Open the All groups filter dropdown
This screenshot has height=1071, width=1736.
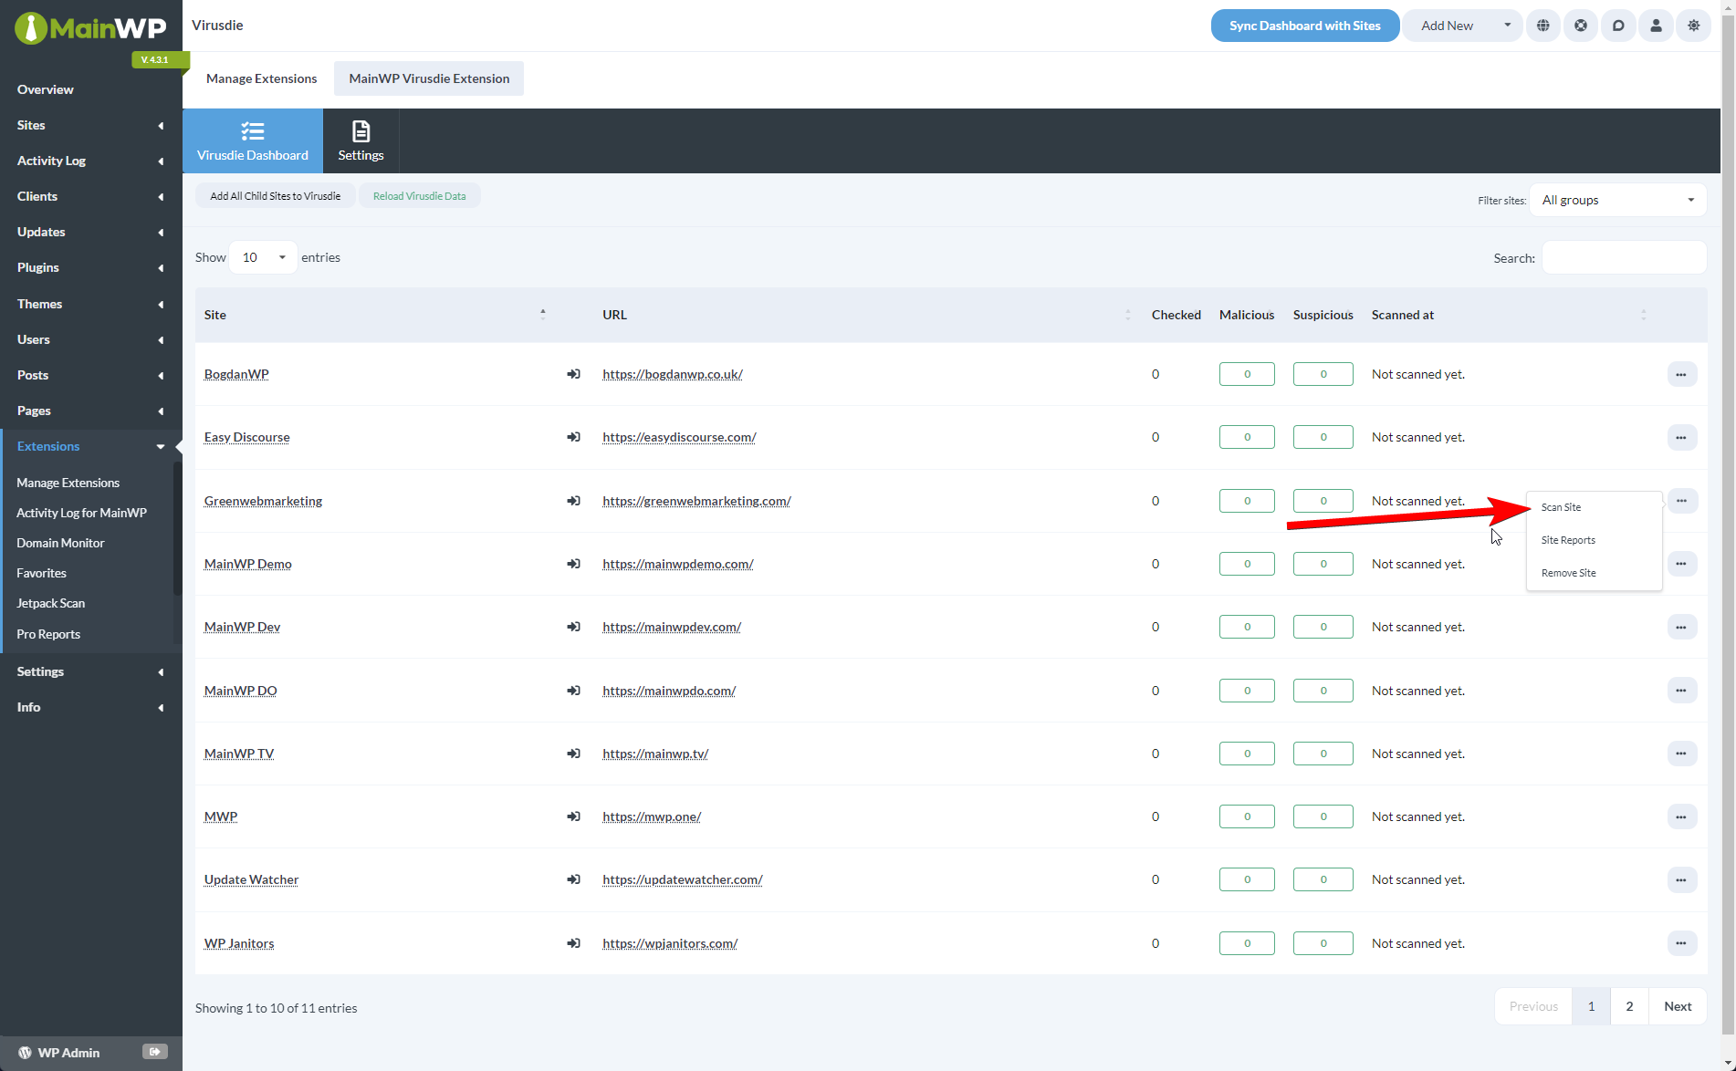[1617, 200]
